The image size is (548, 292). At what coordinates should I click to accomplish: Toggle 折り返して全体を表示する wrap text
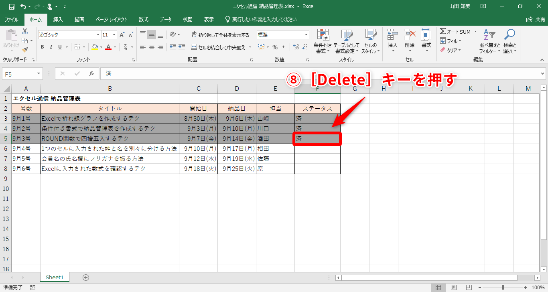tap(220, 35)
